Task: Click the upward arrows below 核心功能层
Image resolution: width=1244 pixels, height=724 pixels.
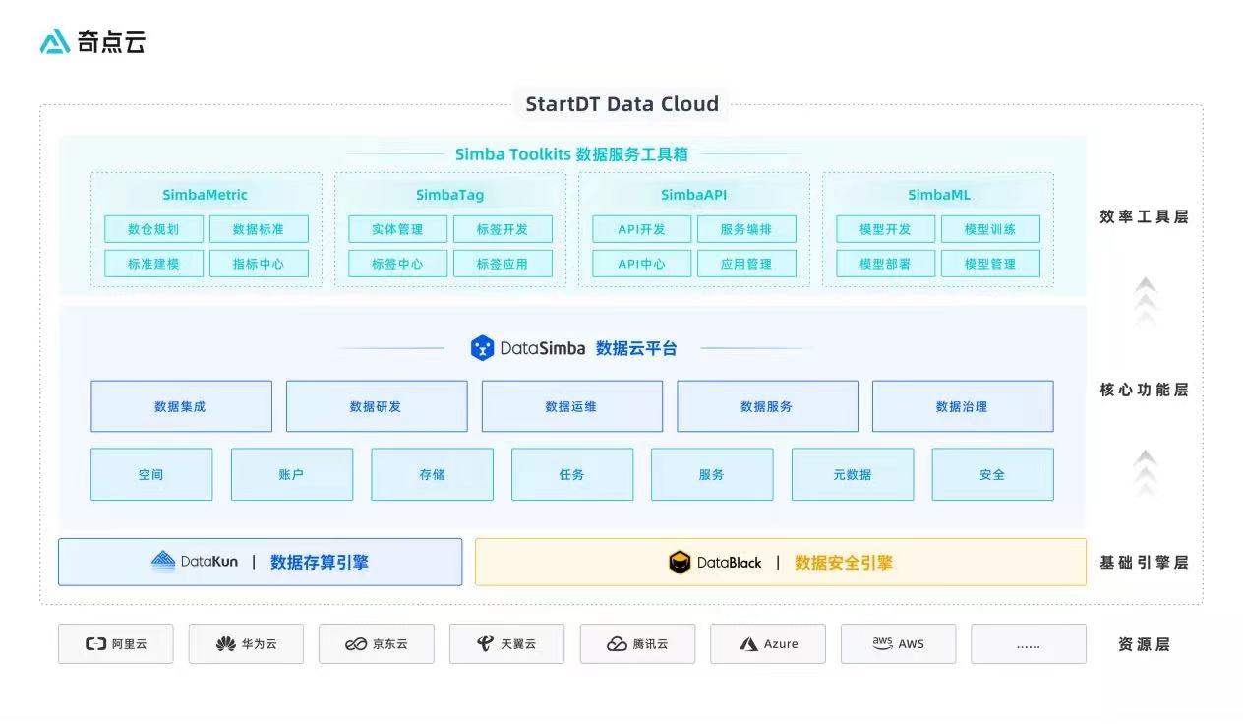Action: 1145,473
